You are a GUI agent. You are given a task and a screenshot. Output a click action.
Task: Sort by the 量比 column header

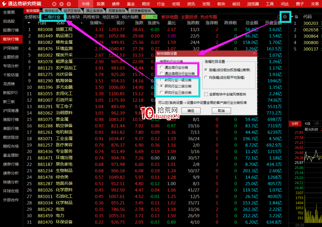[171, 23]
